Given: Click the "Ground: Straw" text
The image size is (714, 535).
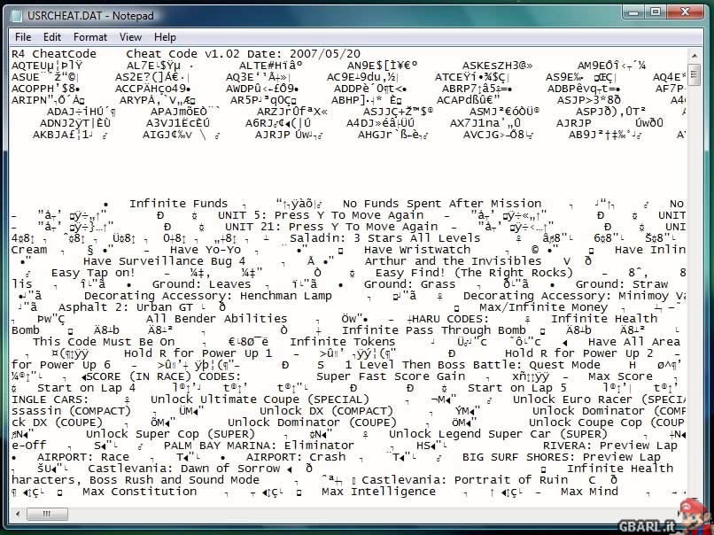Looking at the screenshot, I should pos(622,284).
